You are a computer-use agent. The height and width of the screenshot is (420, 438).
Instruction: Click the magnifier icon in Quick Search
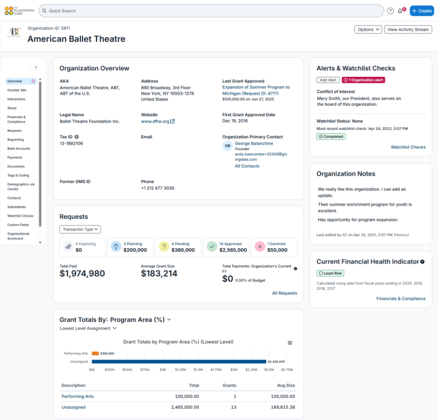pos(44,11)
